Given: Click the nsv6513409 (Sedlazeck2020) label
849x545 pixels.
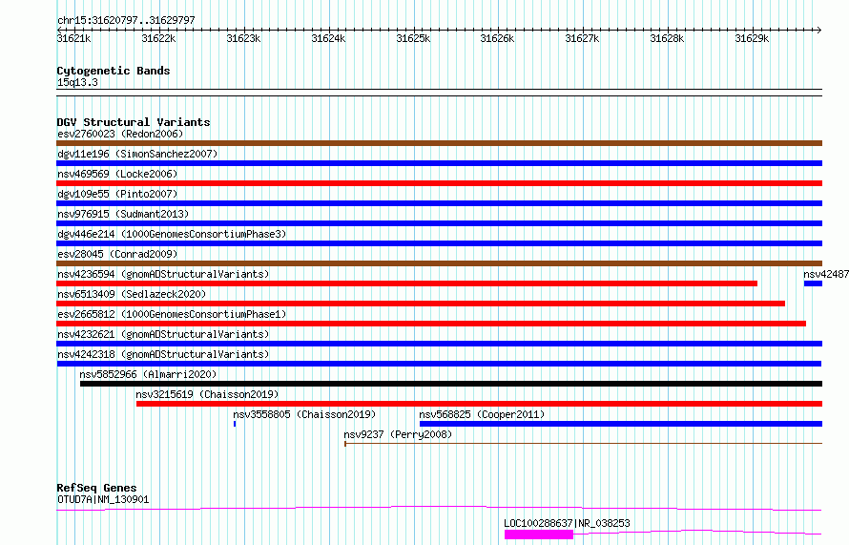Looking at the screenshot, I should (132, 294).
